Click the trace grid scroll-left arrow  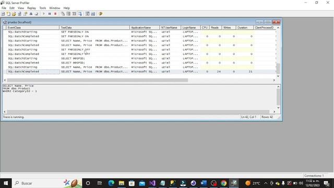coord(5,80)
